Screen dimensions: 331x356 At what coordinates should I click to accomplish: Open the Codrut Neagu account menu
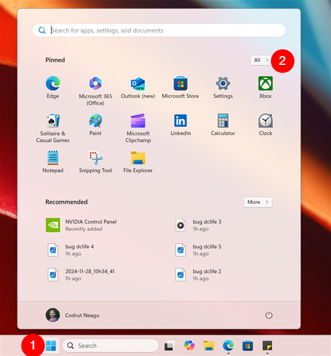[73, 315]
